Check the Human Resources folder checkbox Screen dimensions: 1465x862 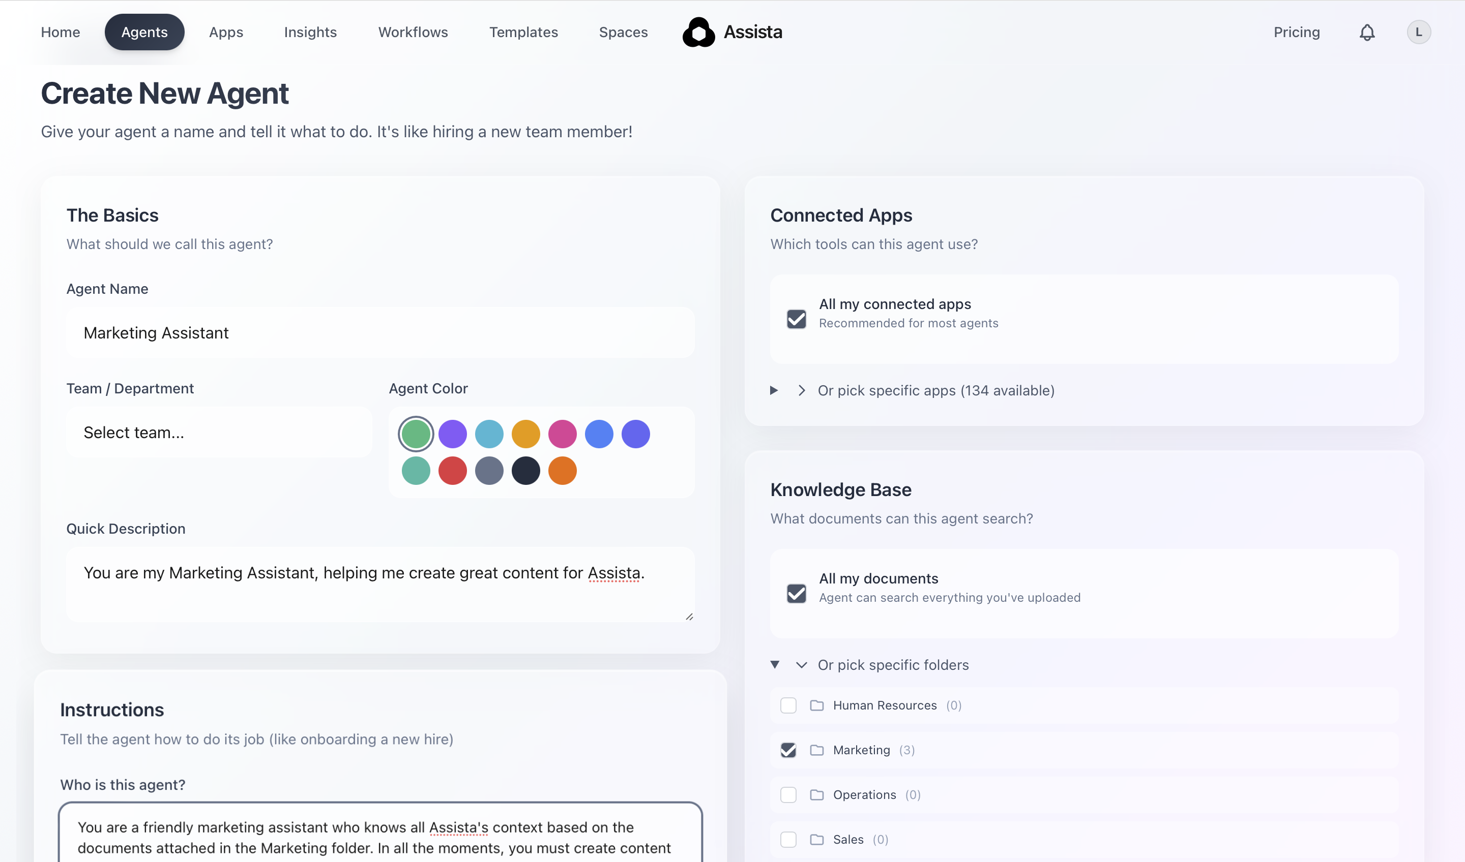(788, 705)
